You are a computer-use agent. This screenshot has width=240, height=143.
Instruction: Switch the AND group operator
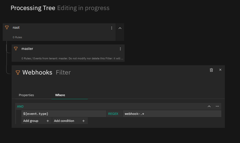[20, 106]
